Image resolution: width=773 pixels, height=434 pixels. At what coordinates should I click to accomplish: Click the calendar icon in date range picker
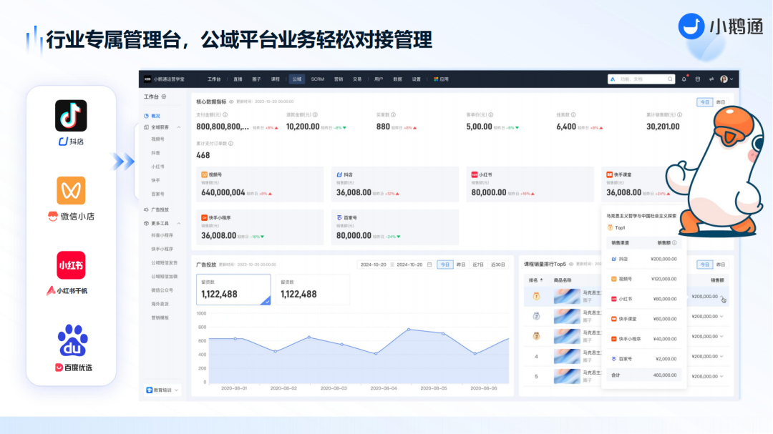click(x=429, y=265)
